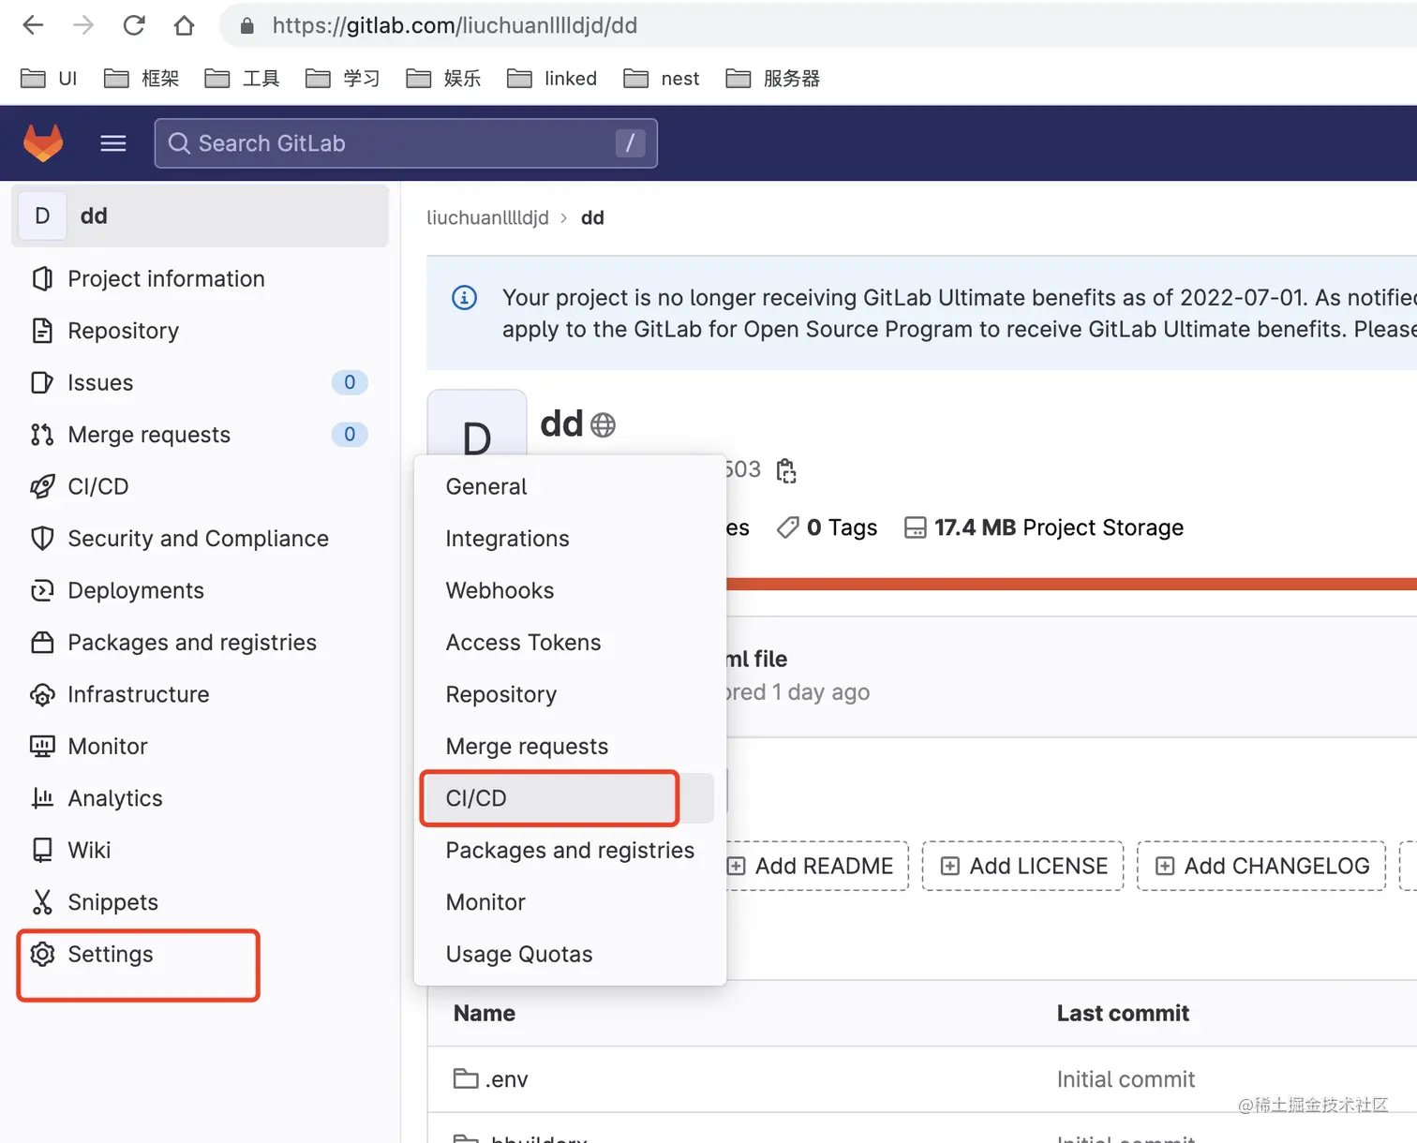Click the browser forward arrow

click(83, 25)
